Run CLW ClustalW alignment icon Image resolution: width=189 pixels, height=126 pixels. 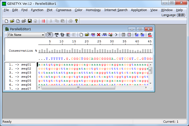(62, 35)
